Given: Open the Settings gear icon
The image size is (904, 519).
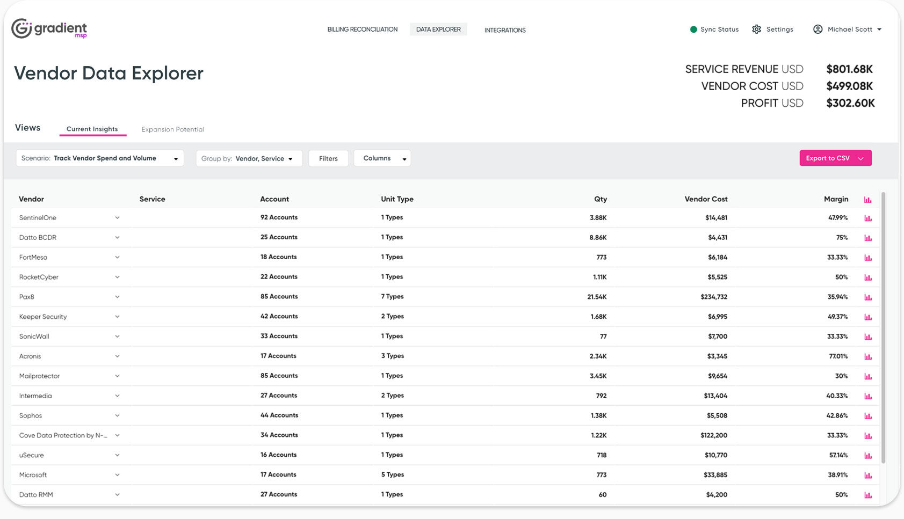Looking at the screenshot, I should point(756,30).
